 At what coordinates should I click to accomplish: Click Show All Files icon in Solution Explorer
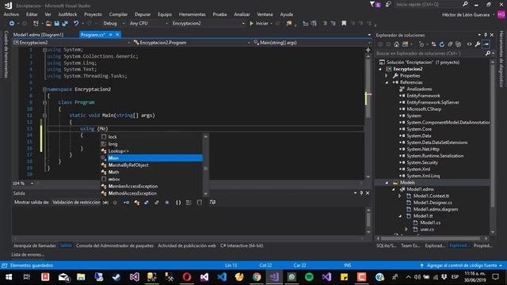(x=458, y=44)
